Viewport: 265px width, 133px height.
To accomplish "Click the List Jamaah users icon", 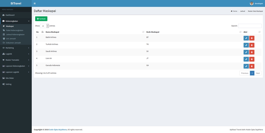I will pos(4,39).
